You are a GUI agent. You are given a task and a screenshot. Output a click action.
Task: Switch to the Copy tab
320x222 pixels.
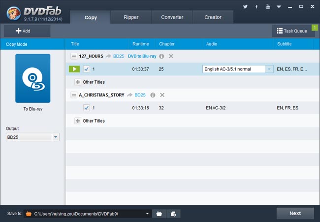[x=91, y=17]
